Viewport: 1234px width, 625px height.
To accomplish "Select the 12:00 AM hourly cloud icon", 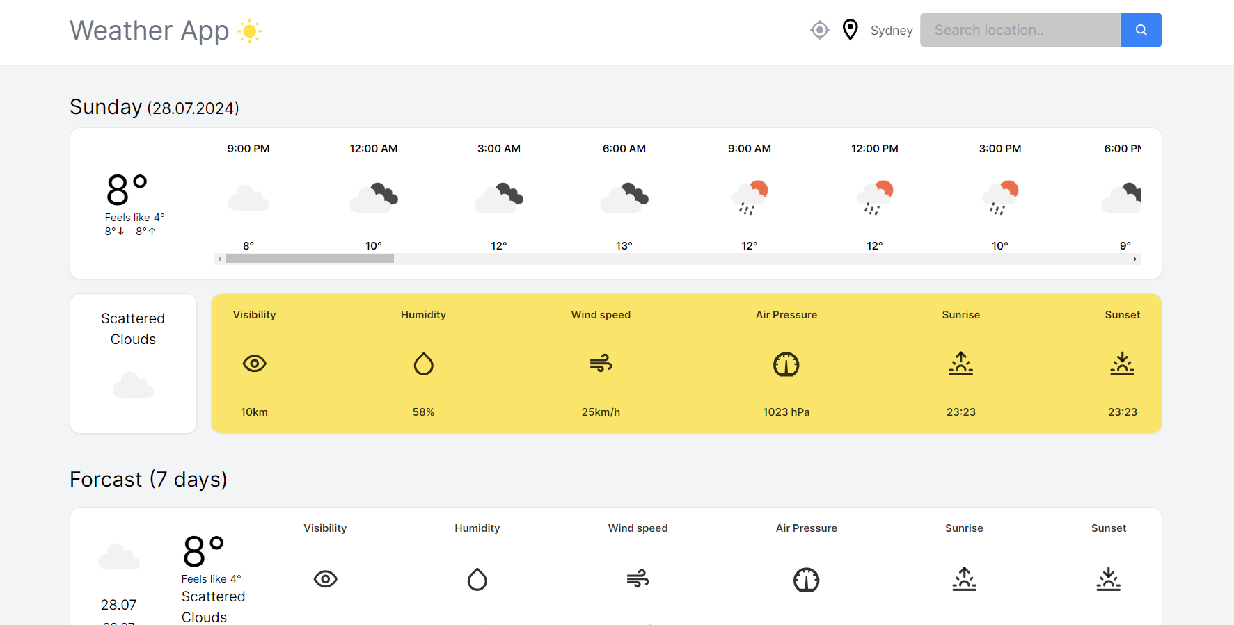I will coord(374,197).
